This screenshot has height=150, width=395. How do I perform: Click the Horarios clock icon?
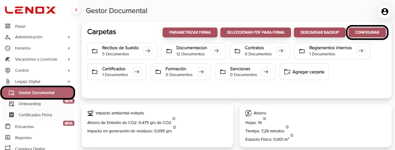(x=8, y=48)
